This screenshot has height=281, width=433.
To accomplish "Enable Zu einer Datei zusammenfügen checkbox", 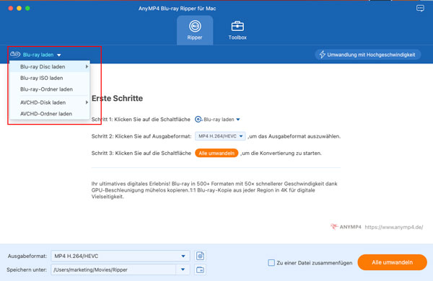I will point(271,262).
